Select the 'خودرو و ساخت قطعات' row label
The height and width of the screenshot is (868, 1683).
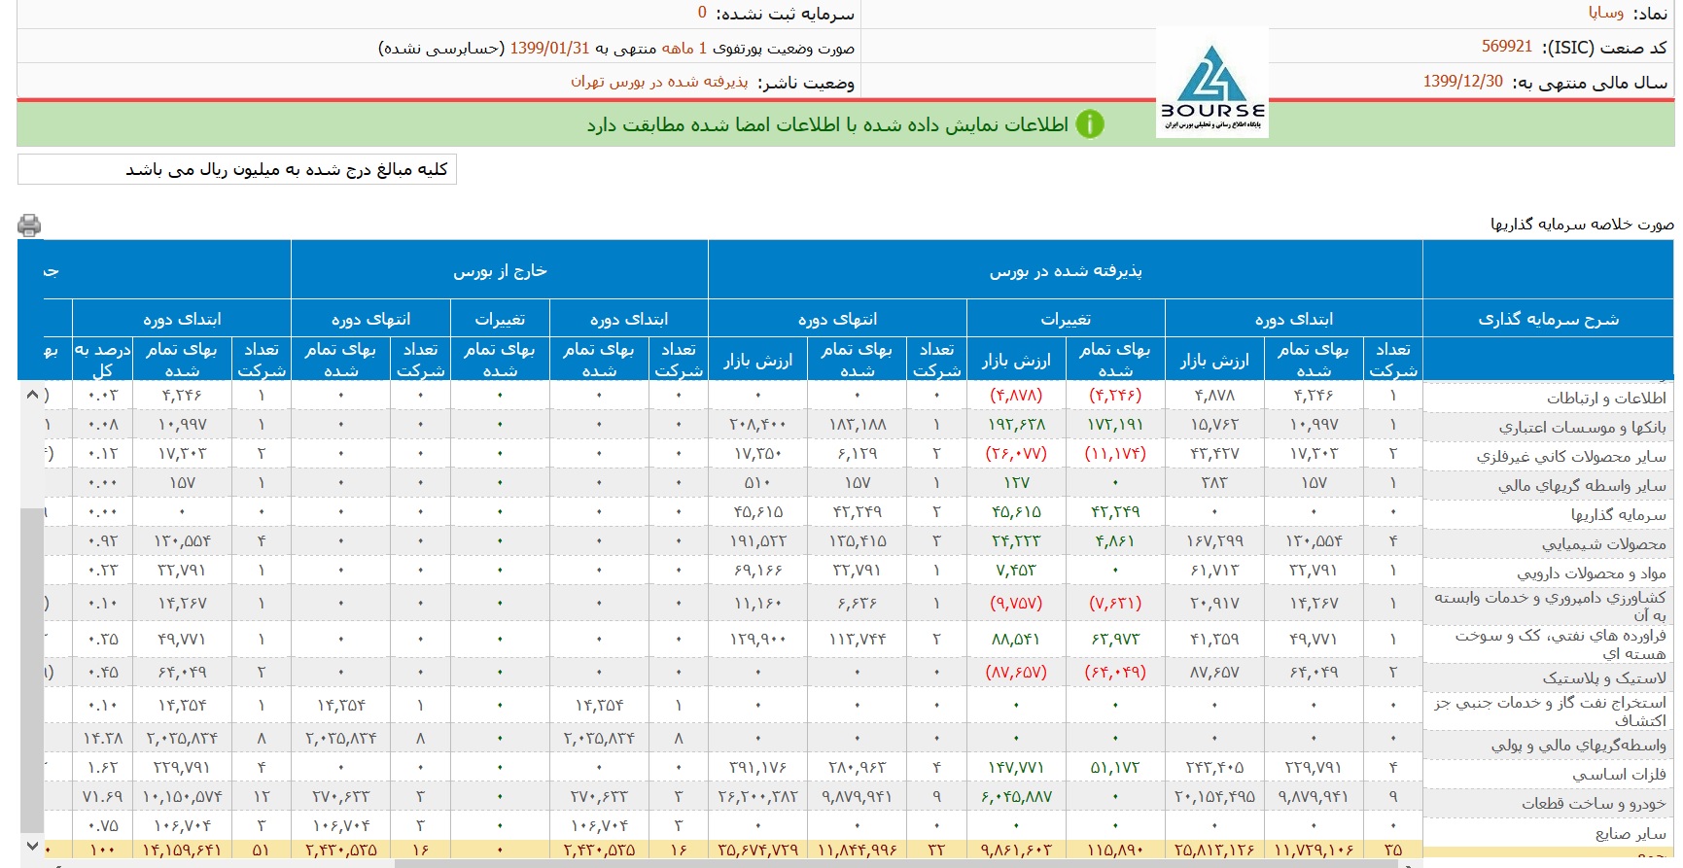1594,804
